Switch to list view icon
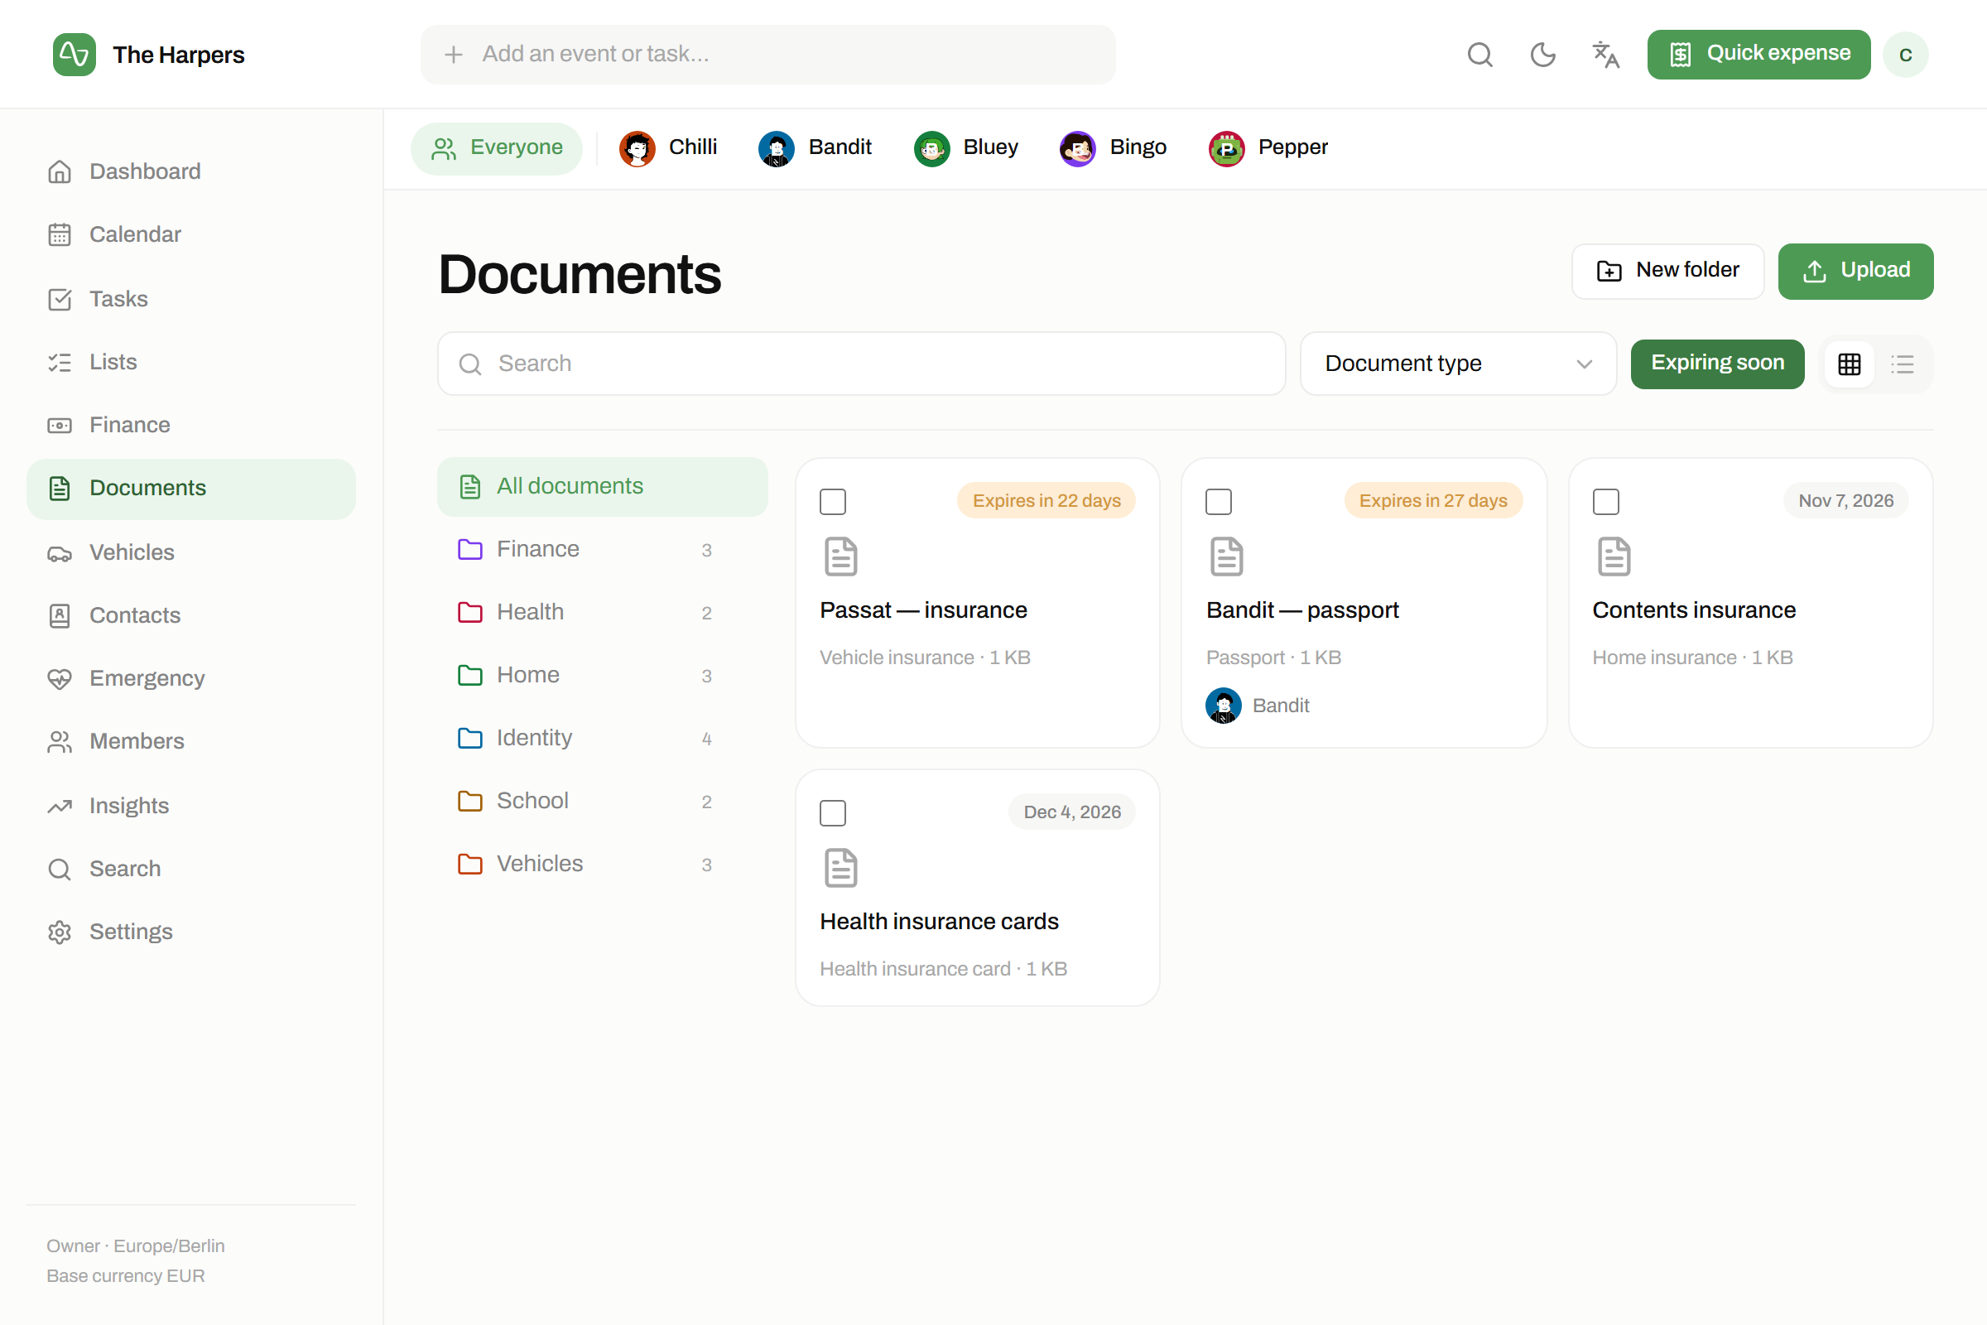 point(1902,364)
